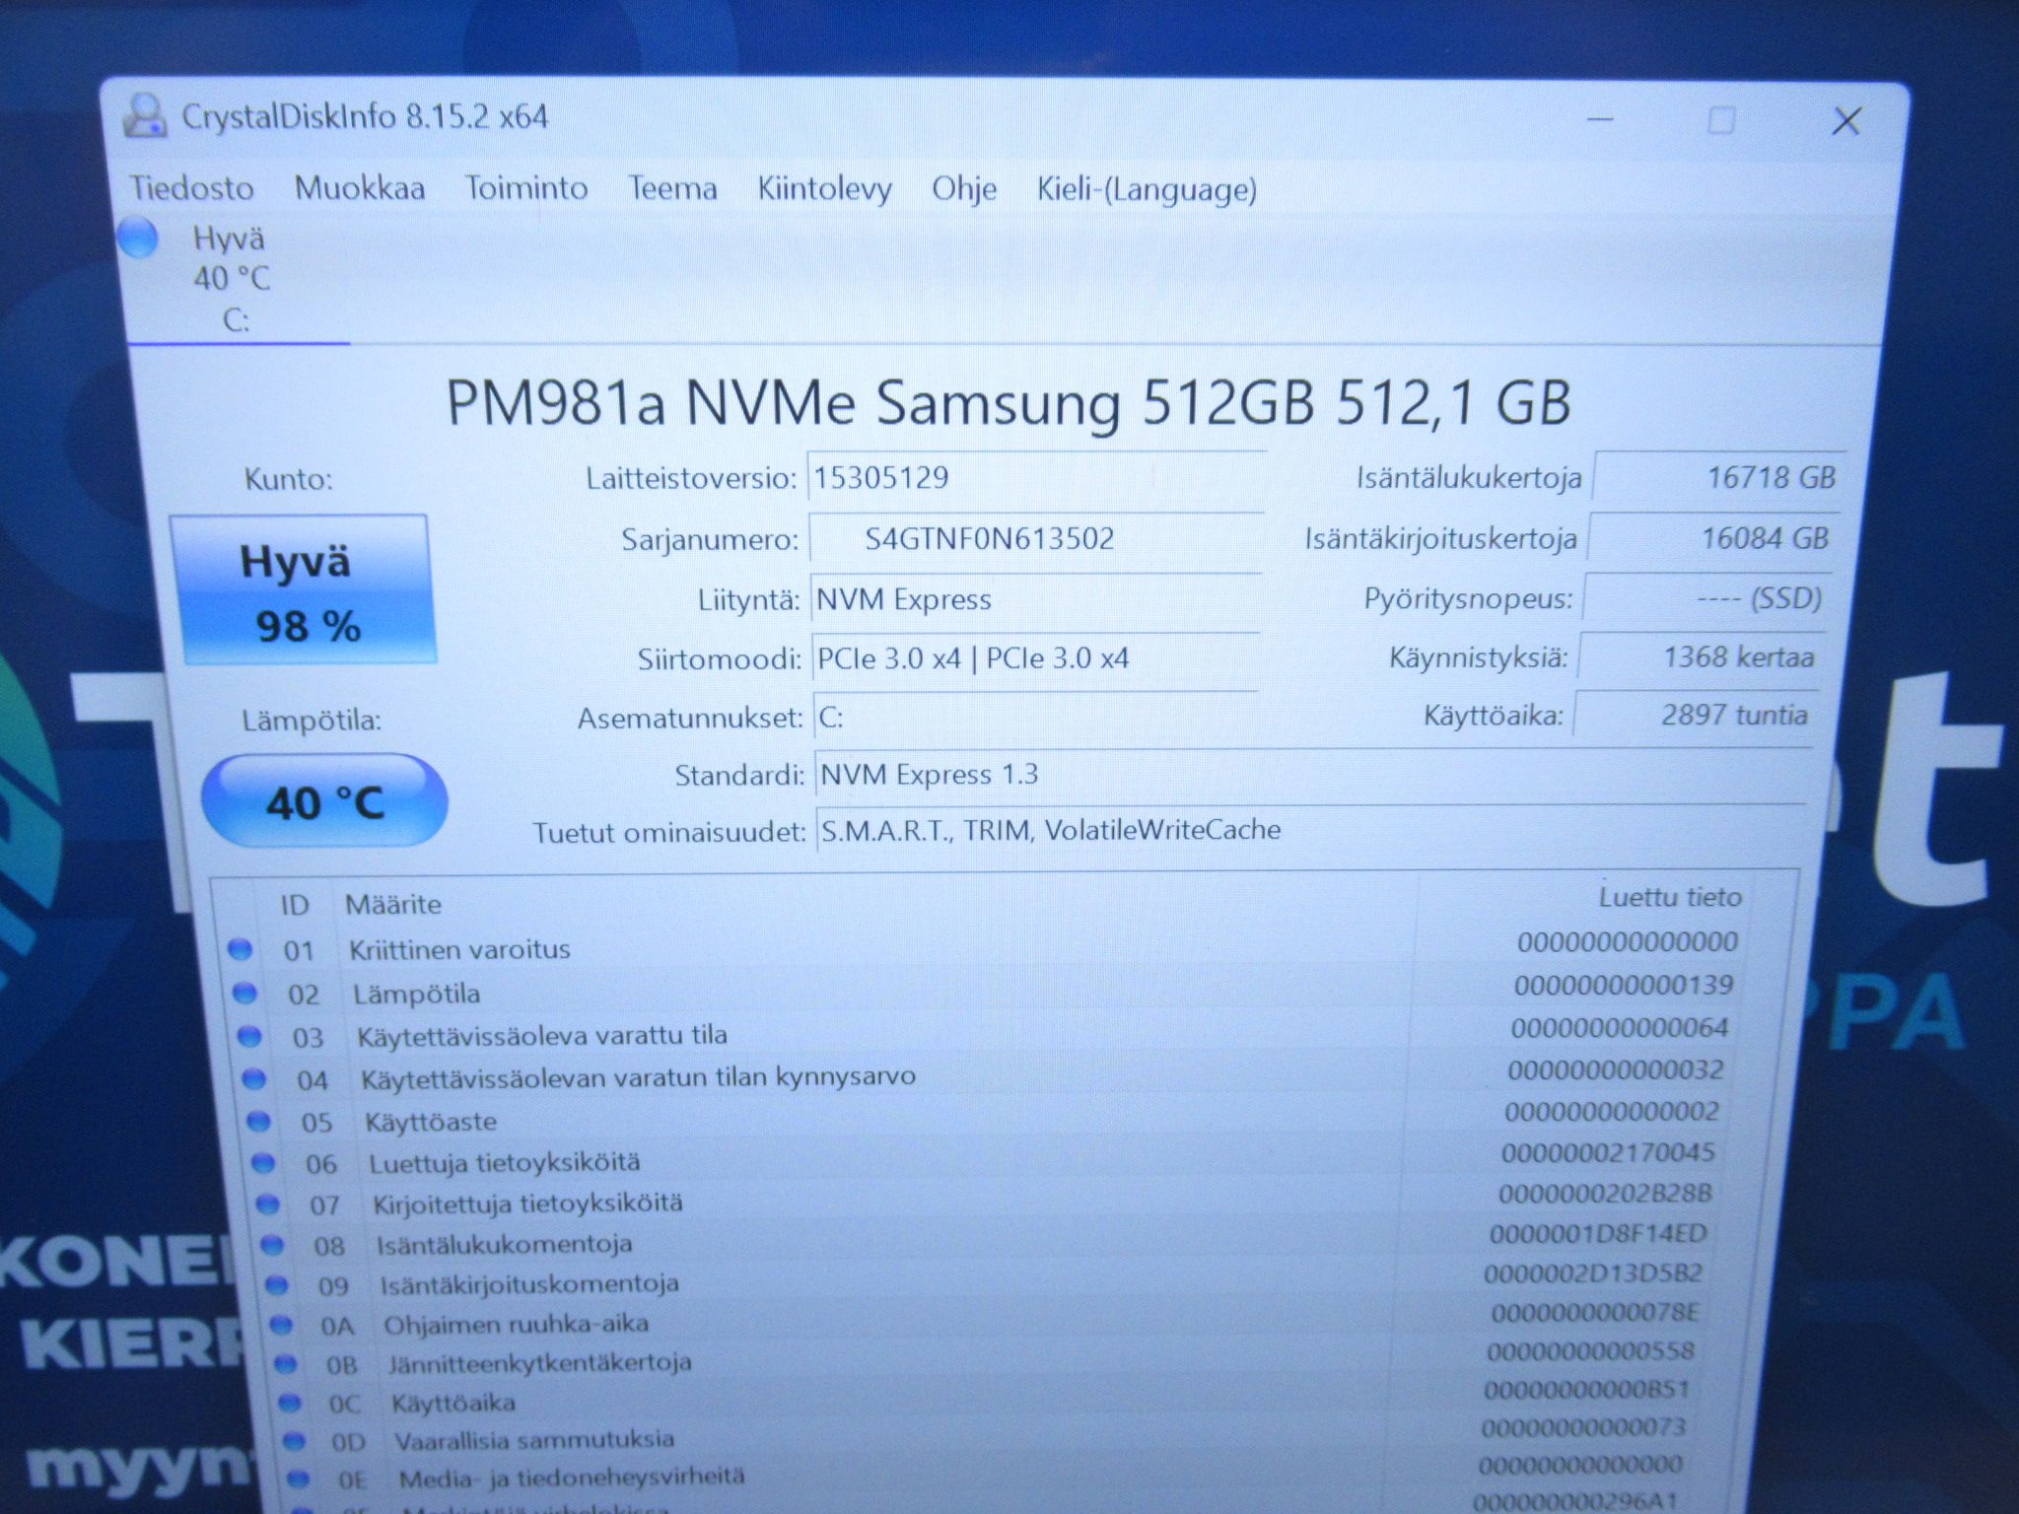Viewport: 2019px width, 1514px height.
Task: Open the Teema menu
Action: tap(673, 187)
